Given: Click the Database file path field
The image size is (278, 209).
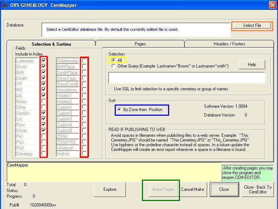Looking at the screenshot, I should tap(136, 30).
